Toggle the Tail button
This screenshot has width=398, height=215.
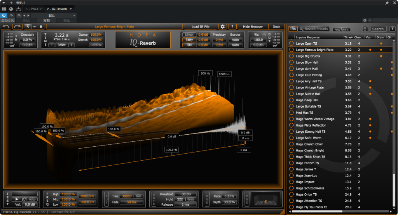point(189,45)
